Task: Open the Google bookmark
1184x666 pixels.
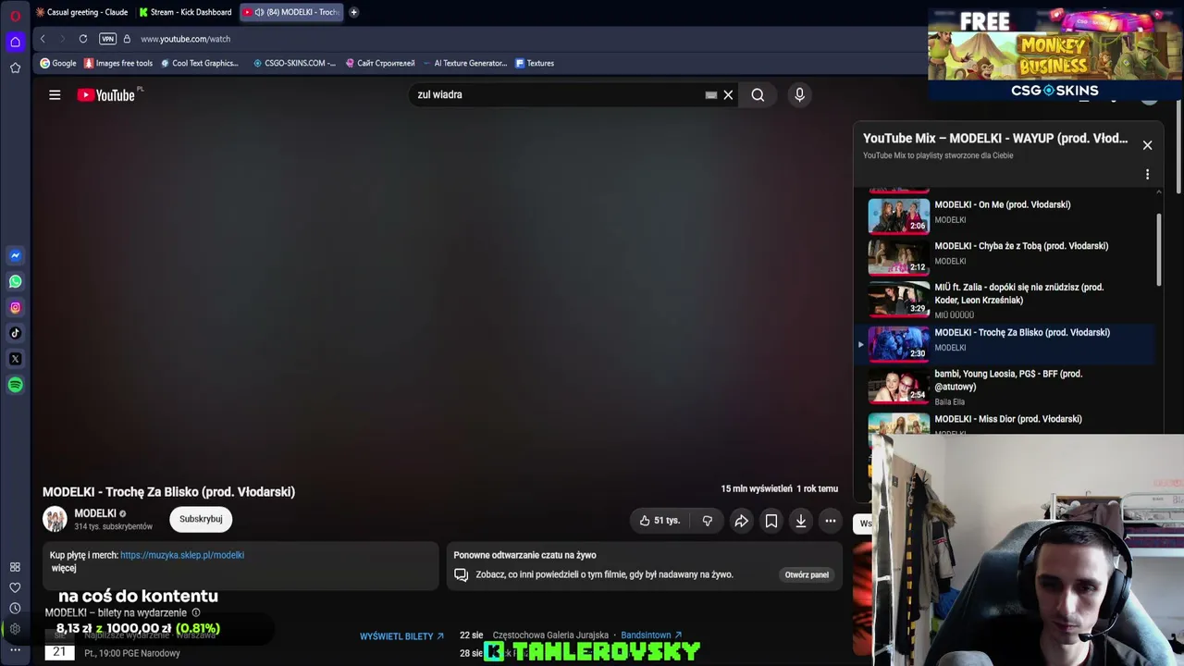Action: pos(58,63)
